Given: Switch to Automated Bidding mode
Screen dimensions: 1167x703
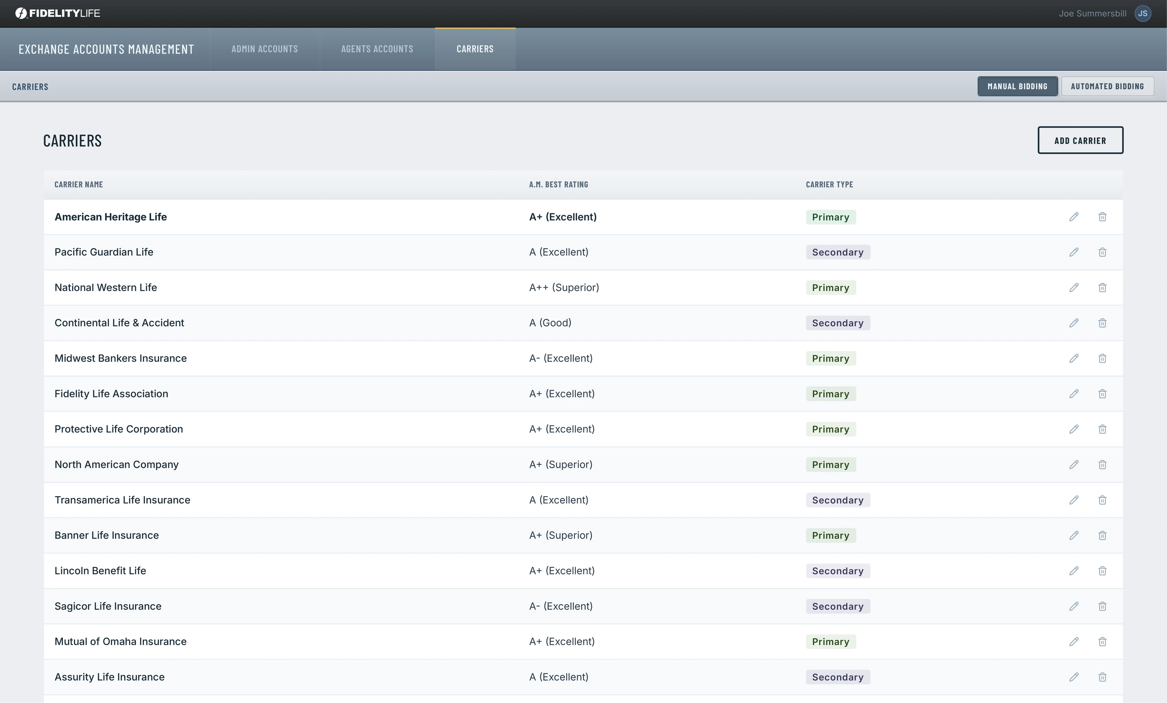Looking at the screenshot, I should click(x=1107, y=86).
